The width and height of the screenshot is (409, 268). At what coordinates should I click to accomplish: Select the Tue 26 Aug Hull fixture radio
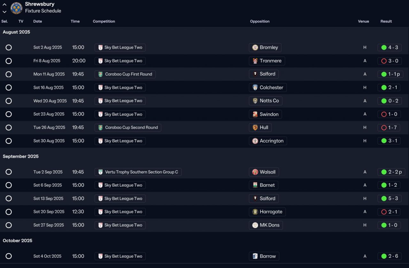point(9,127)
